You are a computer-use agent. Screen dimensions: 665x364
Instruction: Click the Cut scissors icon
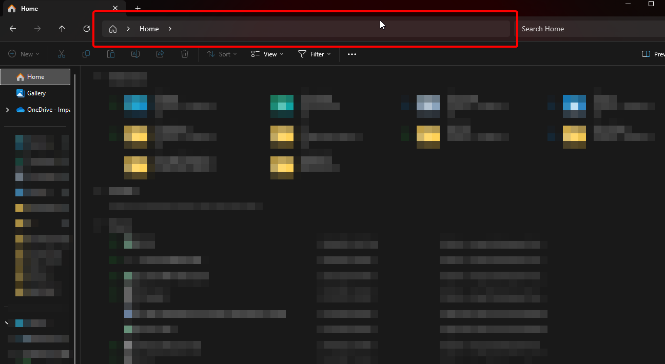[62, 54]
